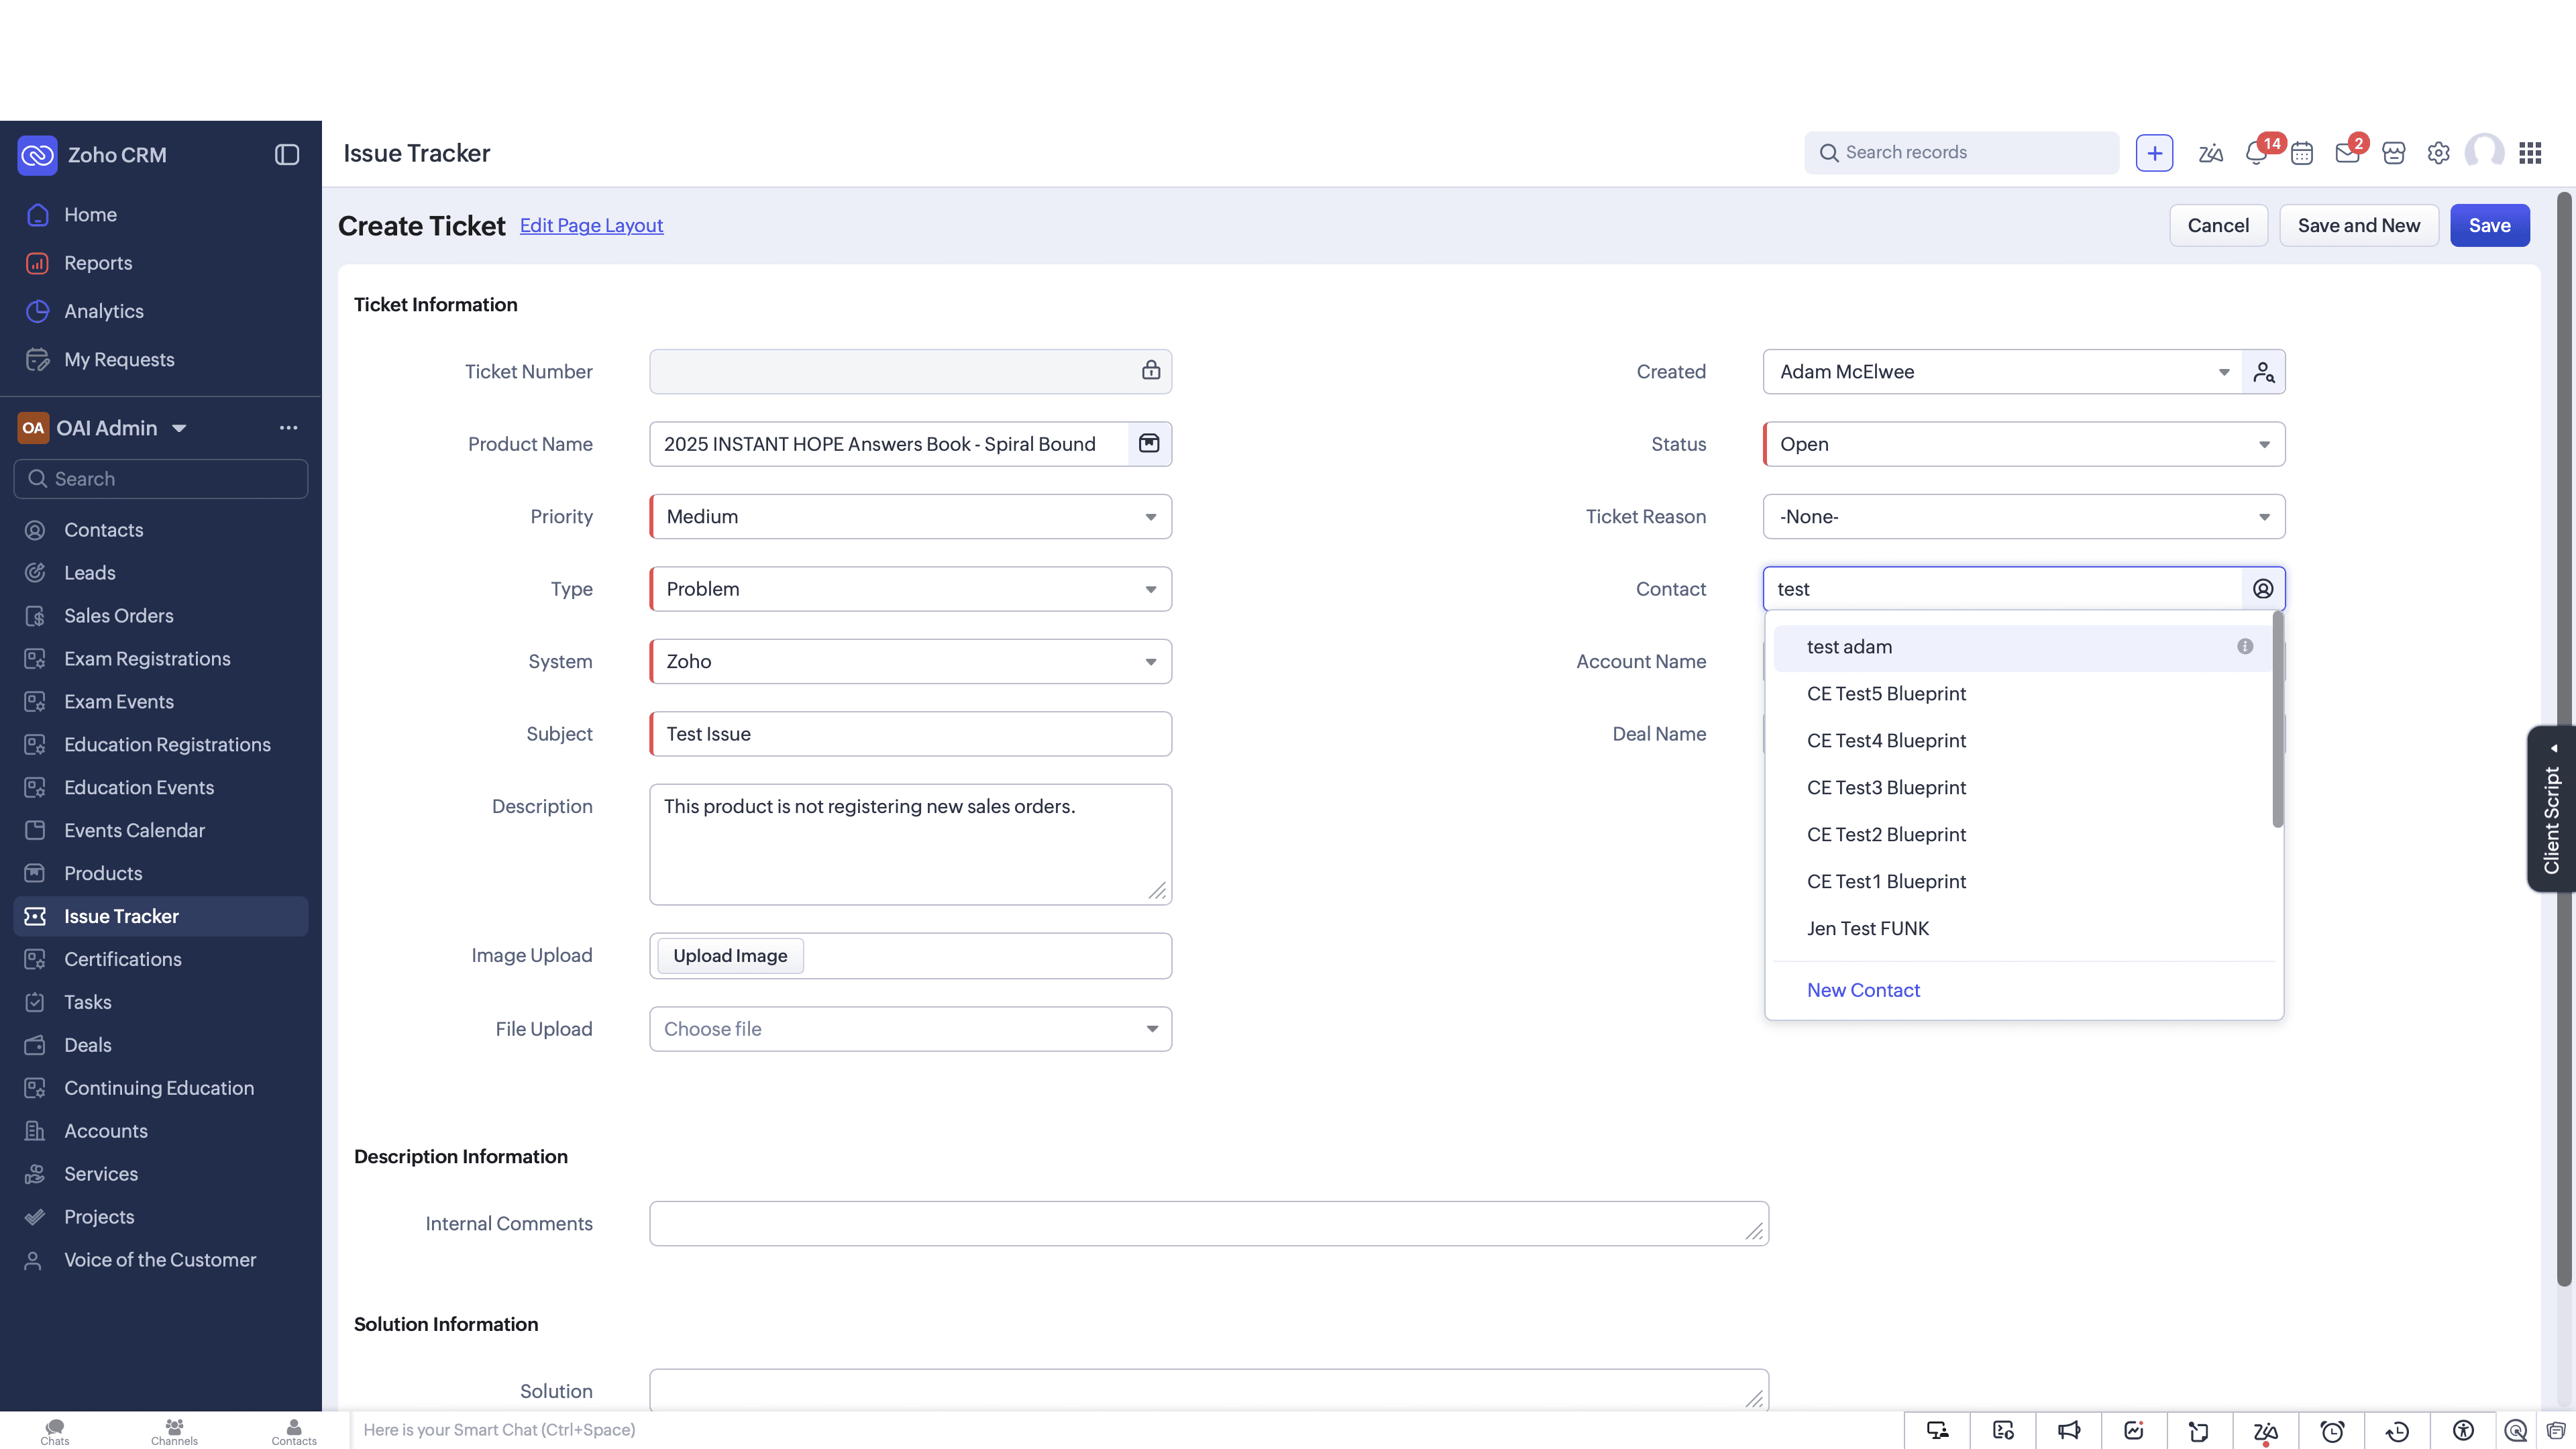Open the apps grid icon
The height and width of the screenshot is (1449, 2576).
(2530, 153)
